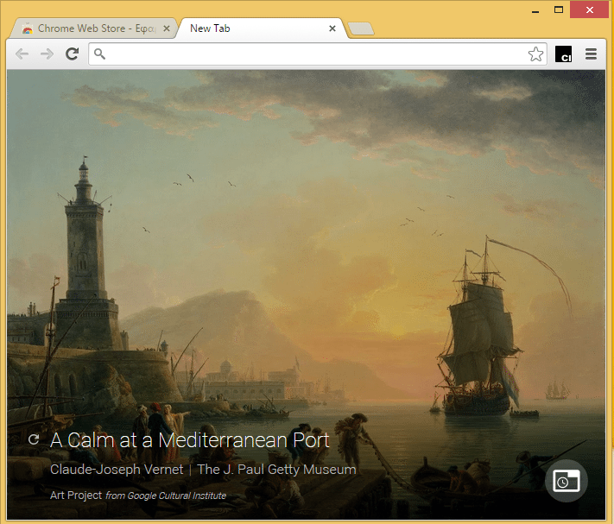Click the round history tab button on the artwork
Viewport: 614px width, 524px height.
pyautogui.click(x=566, y=481)
